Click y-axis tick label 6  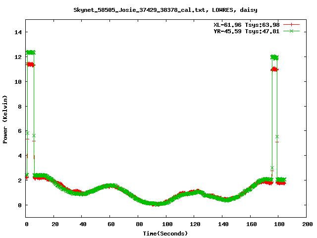point(20,131)
